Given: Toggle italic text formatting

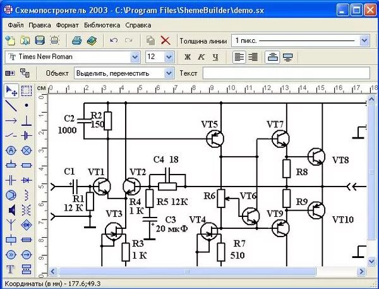Looking at the screenshot, I should pyautogui.click(x=202, y=57).
